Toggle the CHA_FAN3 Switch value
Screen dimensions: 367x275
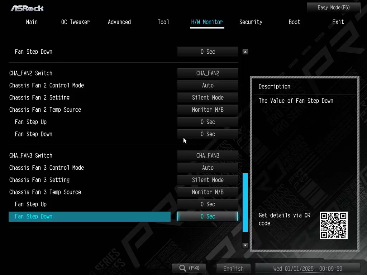(208, 156)
